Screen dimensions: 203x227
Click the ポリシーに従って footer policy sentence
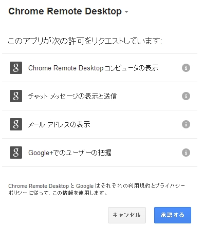pyautogui.click(x=58, y=193)
